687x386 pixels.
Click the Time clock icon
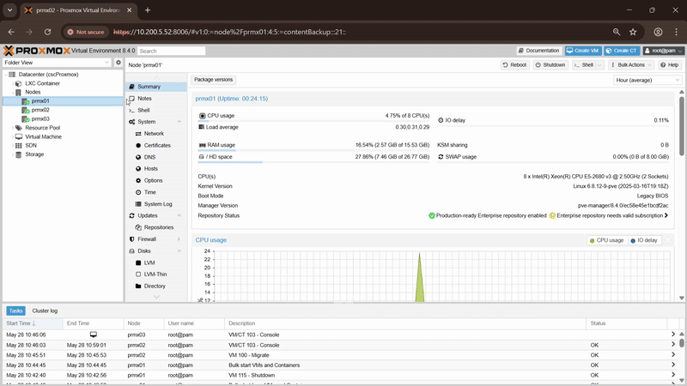pyautogui.click(x=138, y=192)
